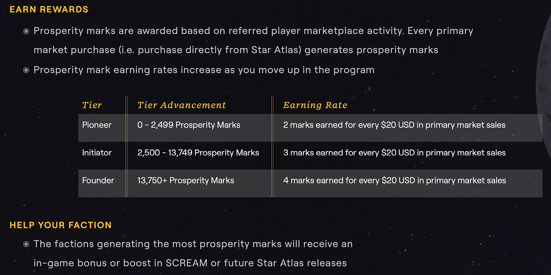Click the bullet icon under Help Your Faction
Screen dimensions: 551x275
pyautogui.click(x=26, y=244)
